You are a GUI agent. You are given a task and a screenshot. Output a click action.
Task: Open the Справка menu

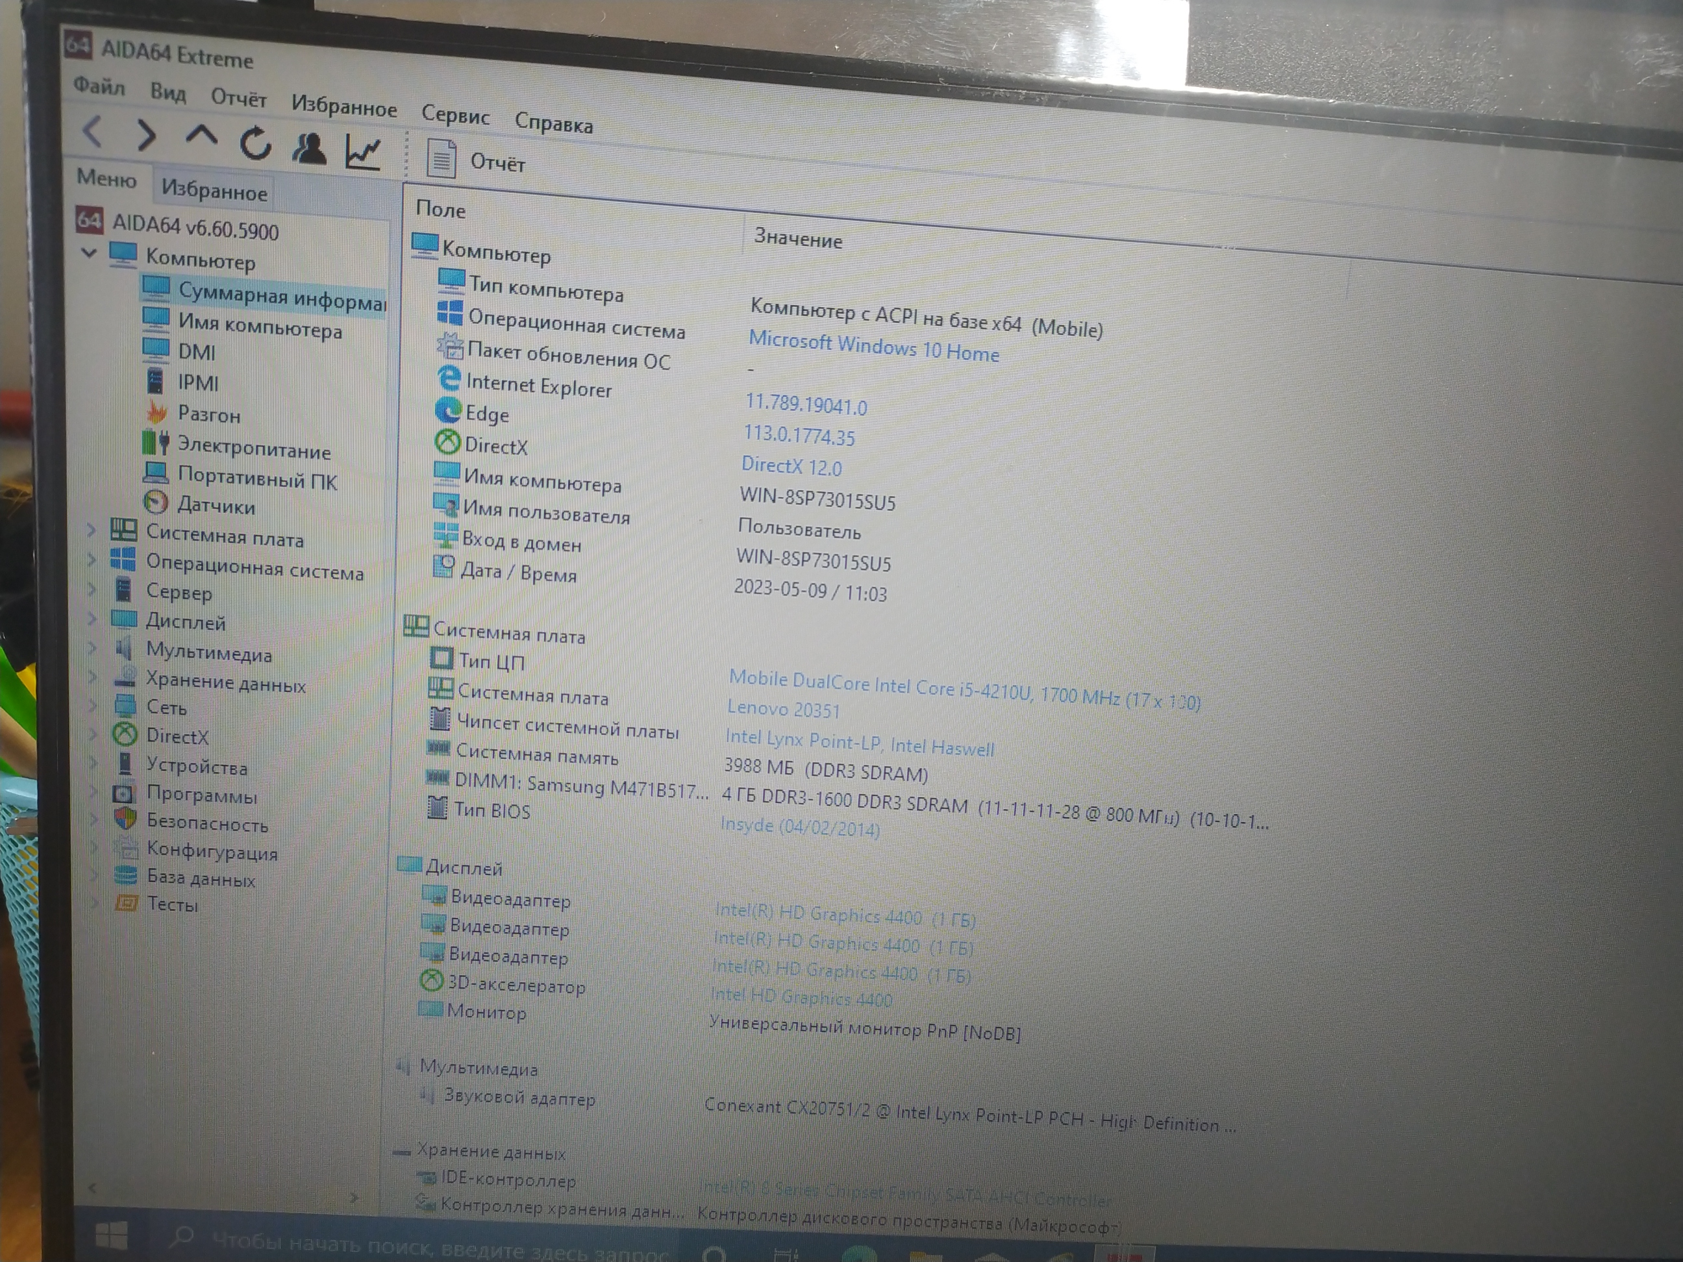coord(553,123)
